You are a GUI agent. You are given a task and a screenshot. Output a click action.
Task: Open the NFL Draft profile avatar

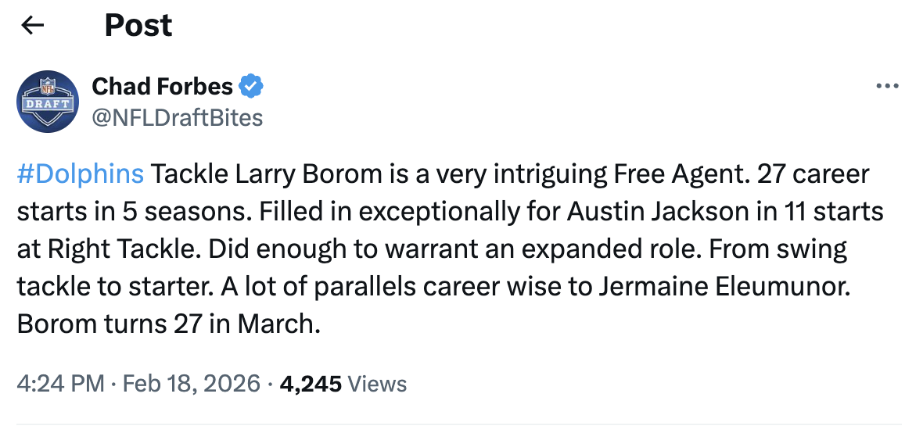48,102
